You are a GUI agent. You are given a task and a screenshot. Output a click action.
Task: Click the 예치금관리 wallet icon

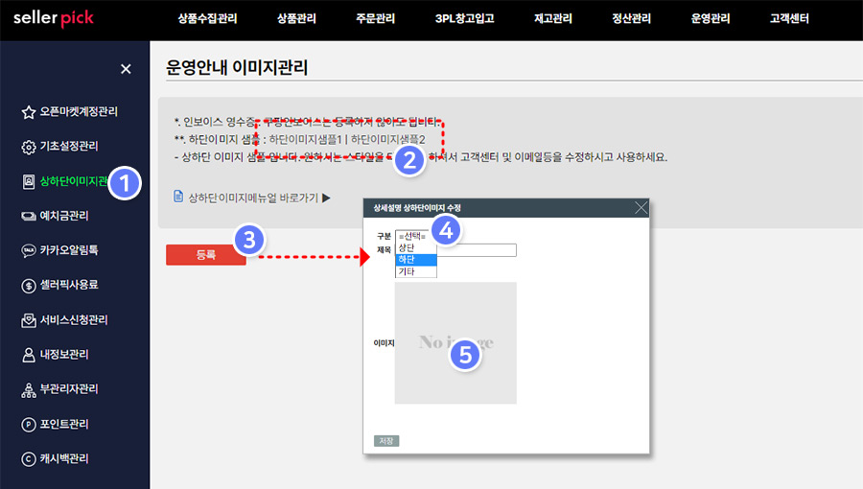[x=29, y=216]
